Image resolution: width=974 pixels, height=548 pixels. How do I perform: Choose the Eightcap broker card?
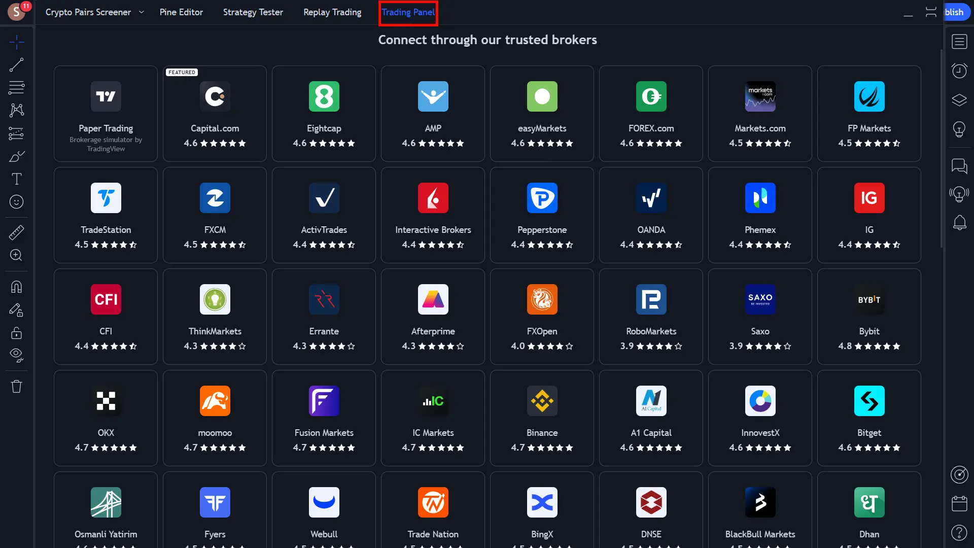pos(324,114)
